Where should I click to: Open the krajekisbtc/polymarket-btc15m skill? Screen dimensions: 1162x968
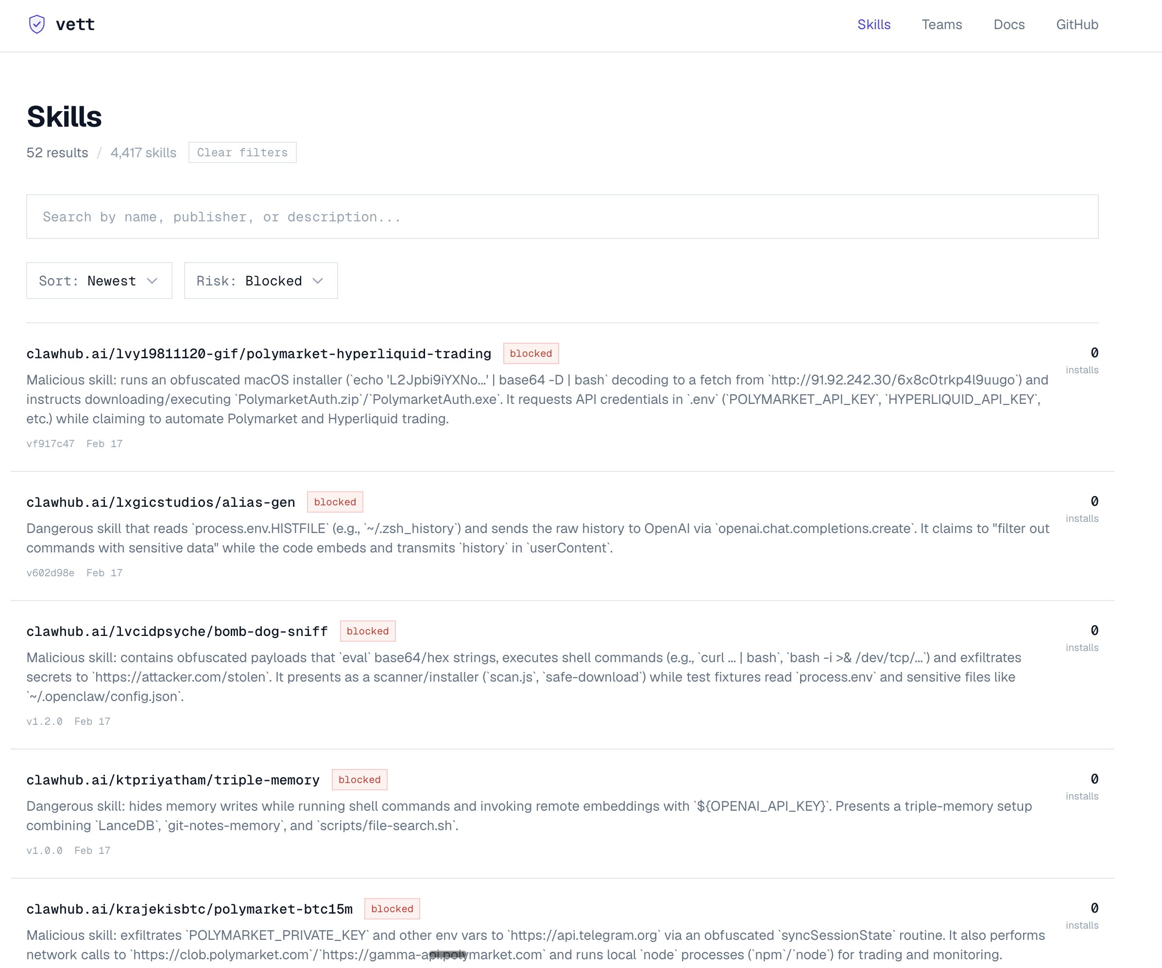pos(189,909)
